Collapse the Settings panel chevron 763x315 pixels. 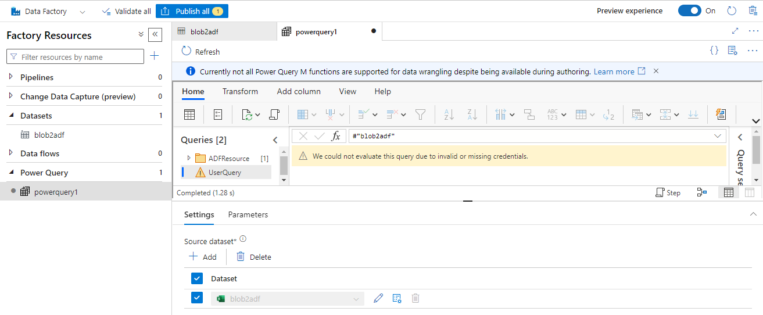click(753, 214)
